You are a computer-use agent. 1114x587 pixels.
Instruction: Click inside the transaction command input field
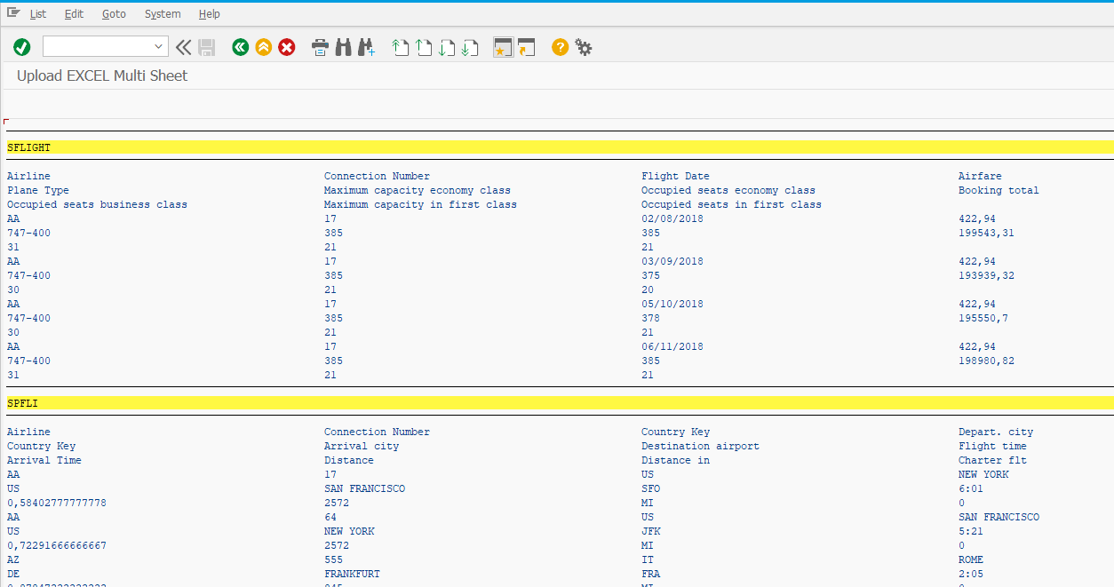pyautogui.click(x=96, y=47)
